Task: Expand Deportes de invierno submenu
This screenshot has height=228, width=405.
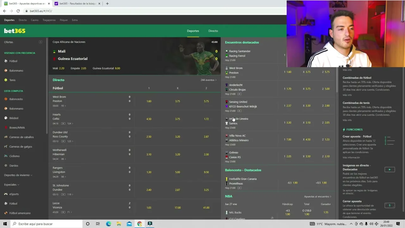Action: 18,175
